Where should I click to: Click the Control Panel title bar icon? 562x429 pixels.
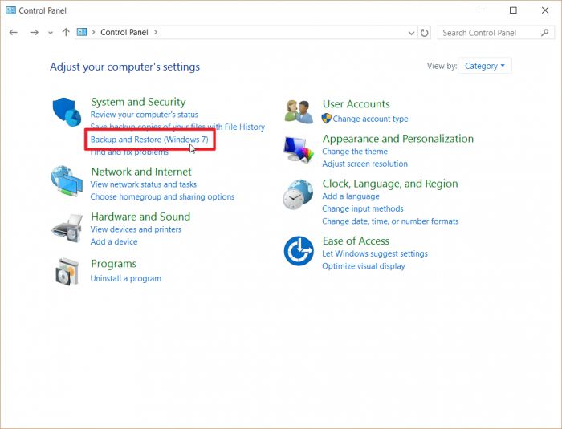[x=10, y=10]
